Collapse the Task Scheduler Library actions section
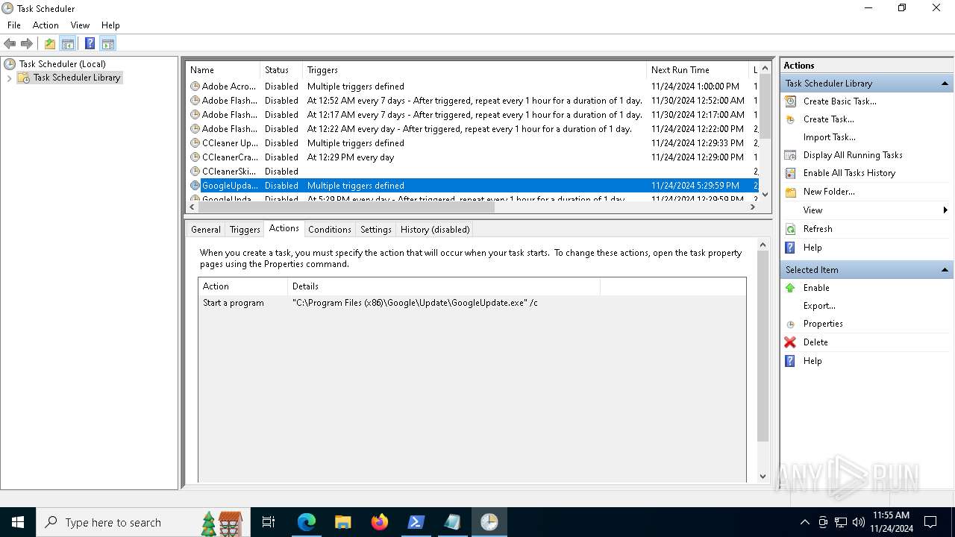955x537 pixels. 945,84
